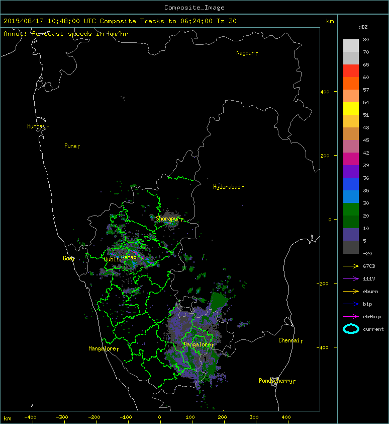Click the cyan current ellipse icon
Screen dimensions: 389x424
351,329
